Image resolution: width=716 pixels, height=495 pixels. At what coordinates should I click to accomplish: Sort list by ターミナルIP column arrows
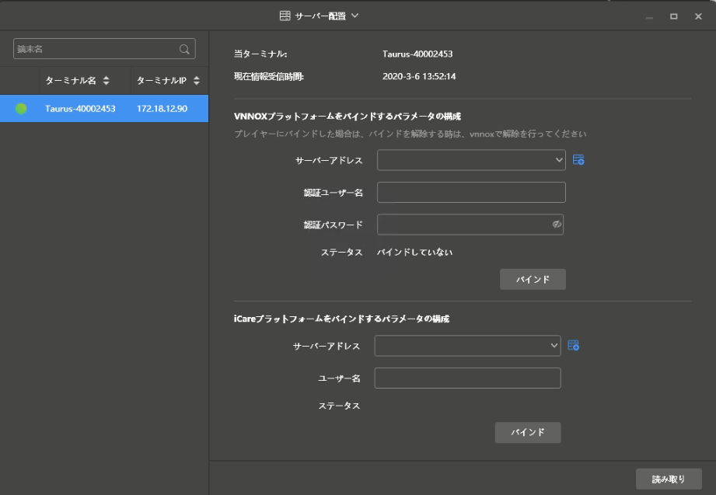[x=197, y=81]
